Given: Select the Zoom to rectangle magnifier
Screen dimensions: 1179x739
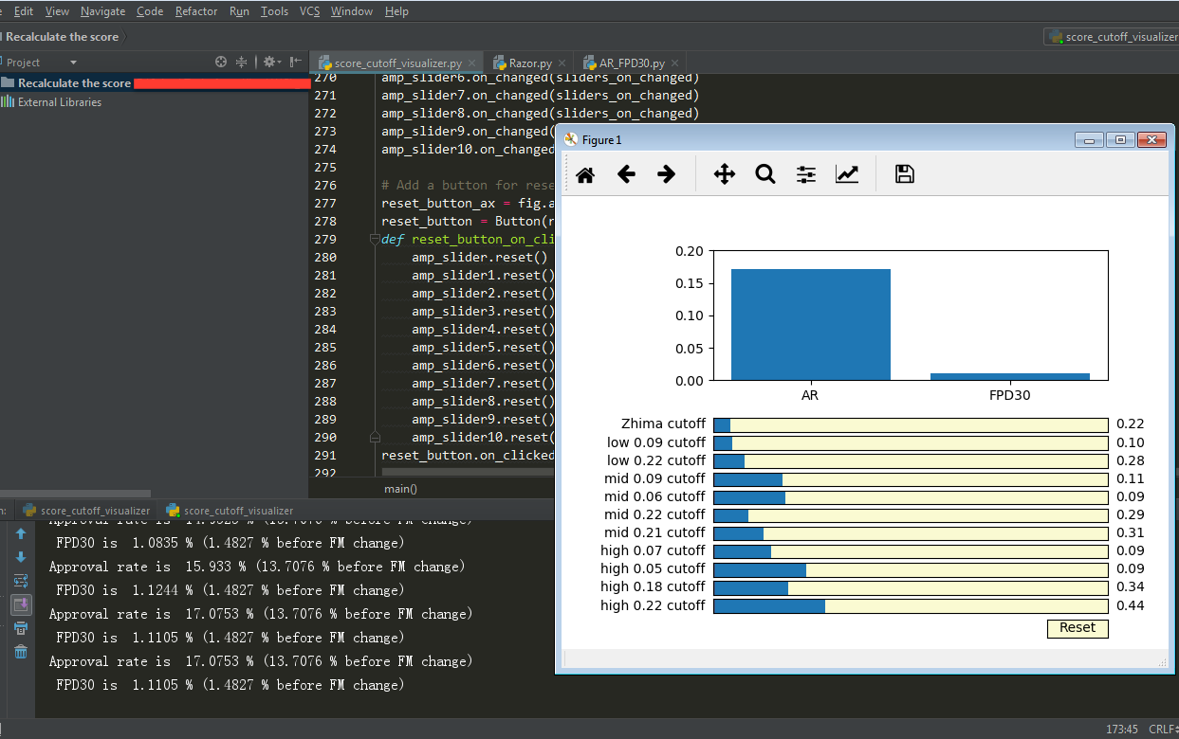Looking at the screenshot, I should [x=765, y=174].
